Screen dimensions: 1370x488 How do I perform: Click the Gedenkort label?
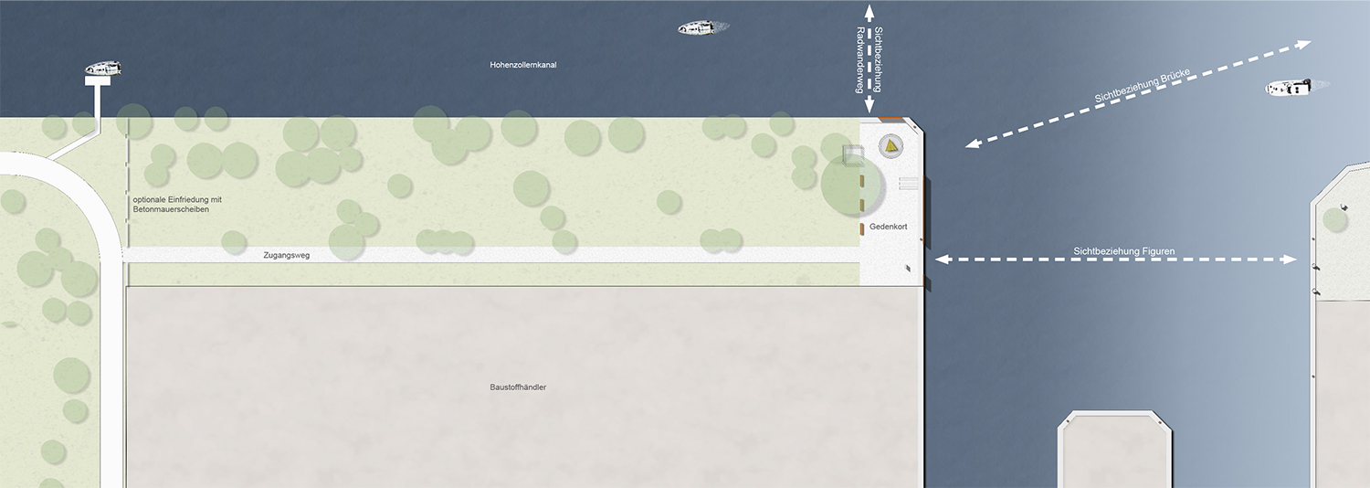tap(887, 226)
